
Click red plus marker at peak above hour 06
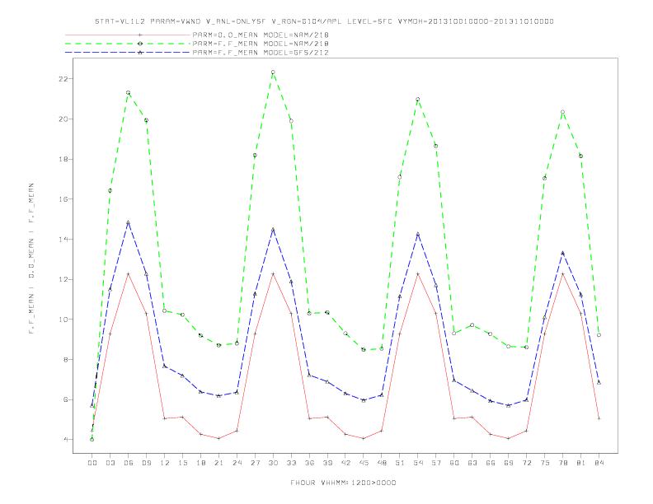[129, 273]
